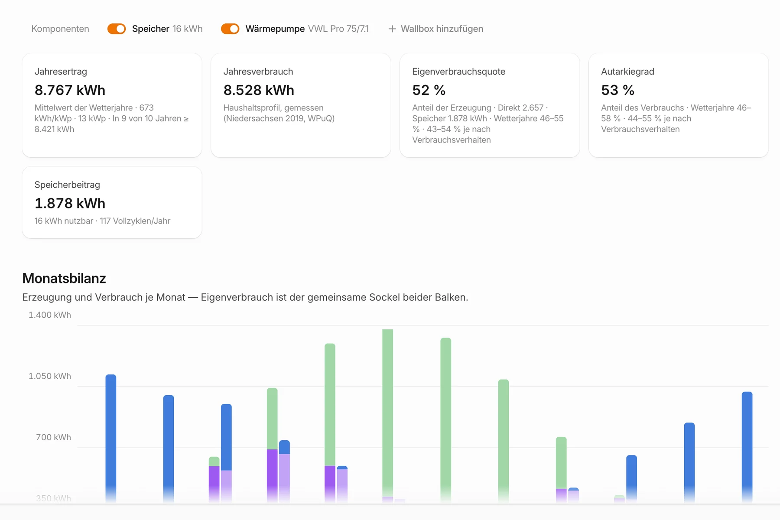The height and width of the screenshot is (520, 780).
Task: Disable the Wärmepumpe switch
Action: [x=230, y=29]
